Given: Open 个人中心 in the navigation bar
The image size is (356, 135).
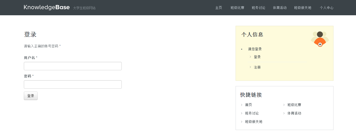Looking at the screenshot, I should pos(327,8).
